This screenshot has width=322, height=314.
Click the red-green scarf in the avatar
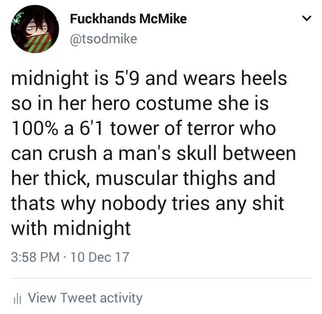(x=38, y=43)
